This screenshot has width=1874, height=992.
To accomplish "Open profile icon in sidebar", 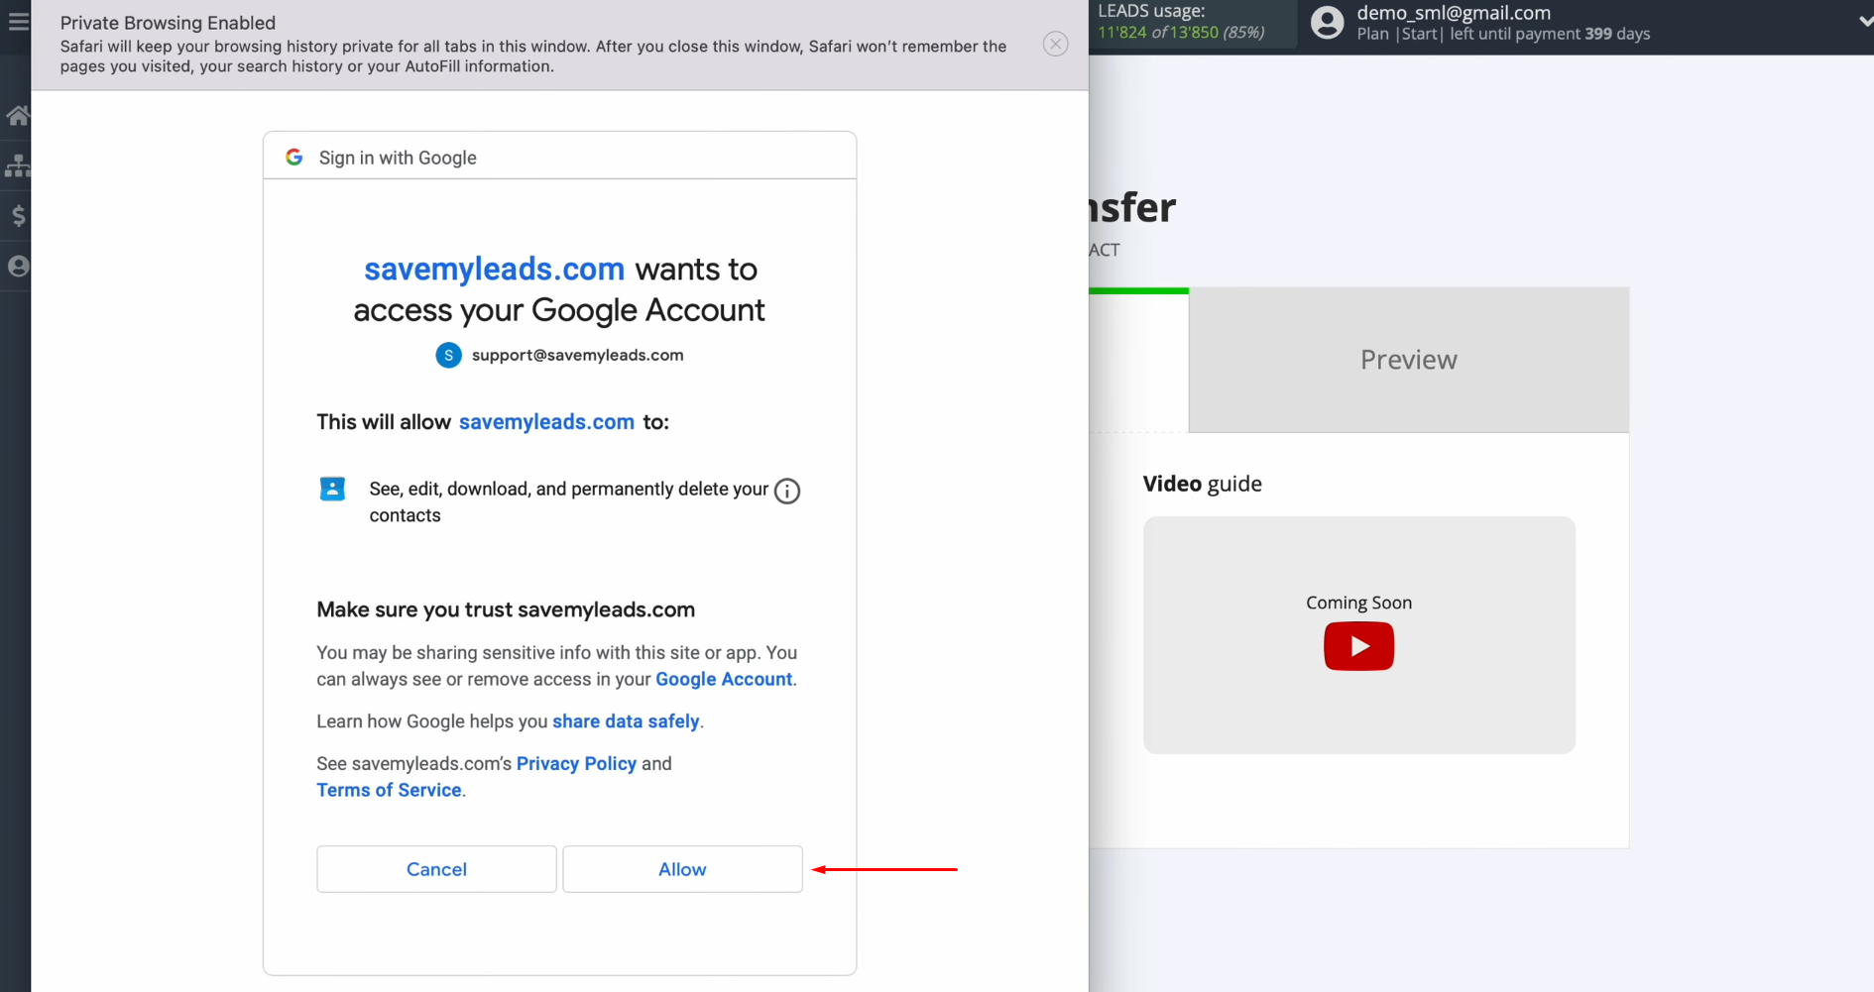I will [18, 266].
